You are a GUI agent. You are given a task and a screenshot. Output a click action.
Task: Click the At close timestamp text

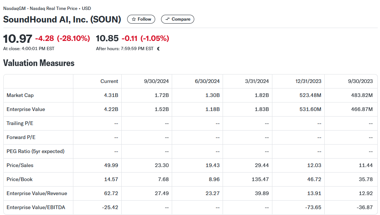coord(29,49)
